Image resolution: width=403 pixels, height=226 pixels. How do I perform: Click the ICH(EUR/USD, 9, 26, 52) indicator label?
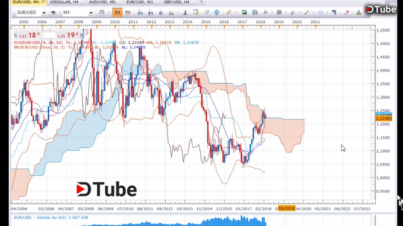(x=38, y=43)
